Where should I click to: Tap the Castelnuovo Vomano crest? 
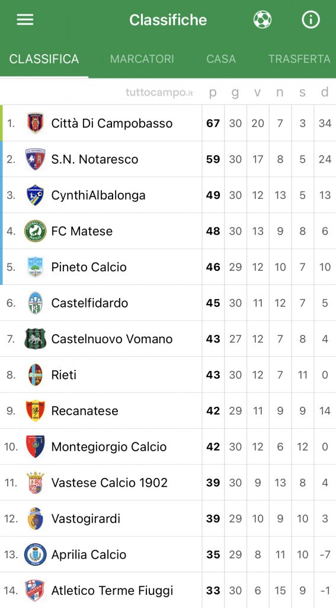tap(35, 339)
